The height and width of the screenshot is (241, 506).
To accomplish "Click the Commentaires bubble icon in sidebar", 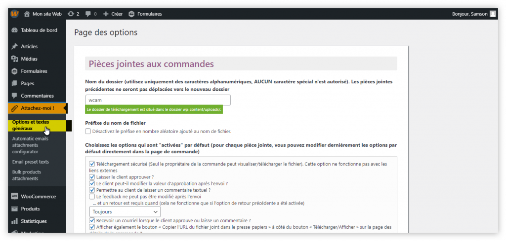I will pyautogui.click(x=14, y=96).
